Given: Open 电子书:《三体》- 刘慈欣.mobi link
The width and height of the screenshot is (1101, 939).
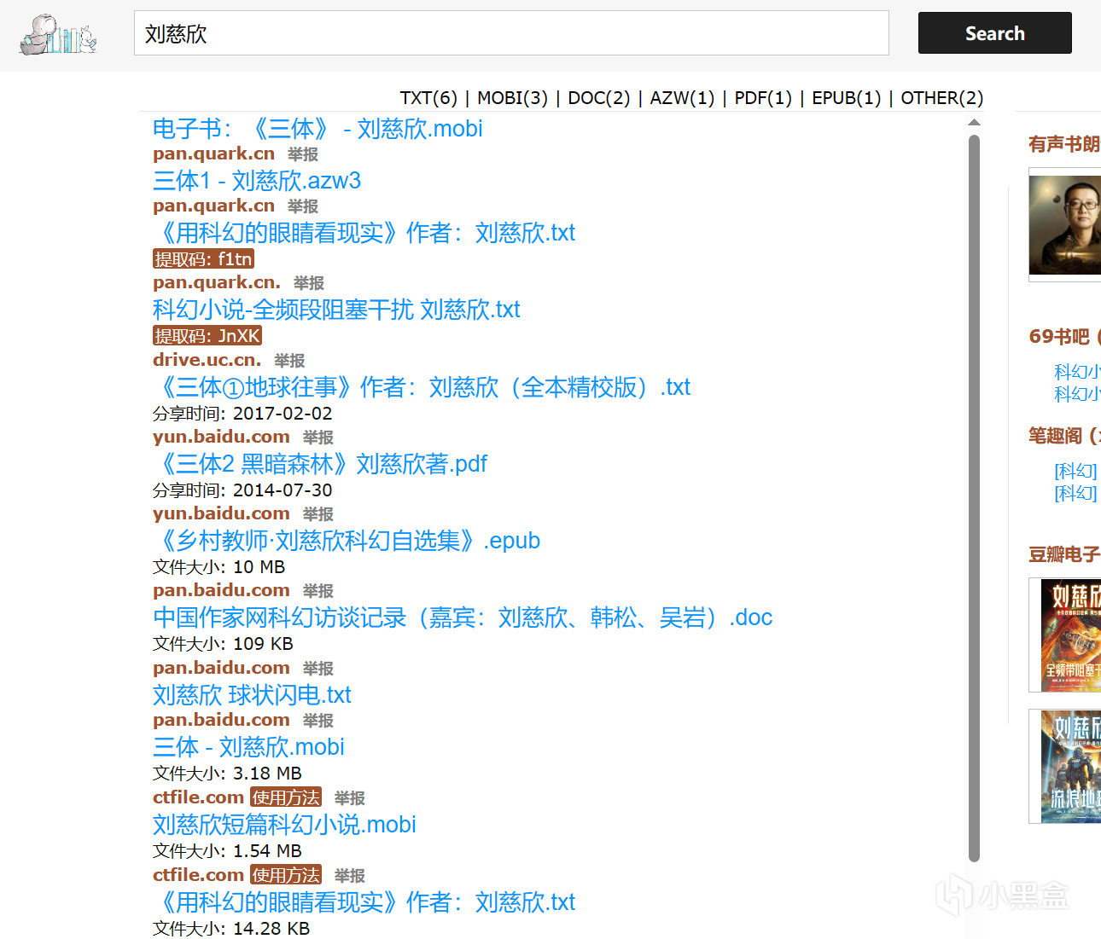Looking at the screenshot, I should 317,129.
